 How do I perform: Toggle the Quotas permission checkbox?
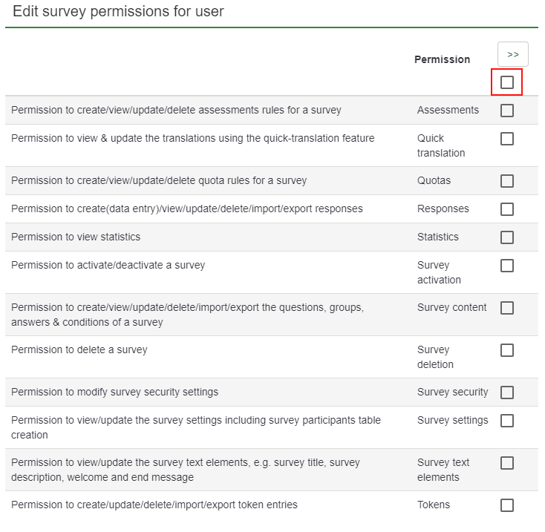[507, 181]
